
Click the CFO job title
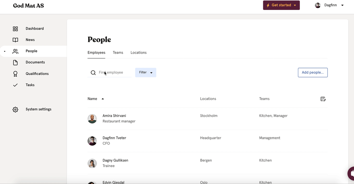tap(106, 143)
